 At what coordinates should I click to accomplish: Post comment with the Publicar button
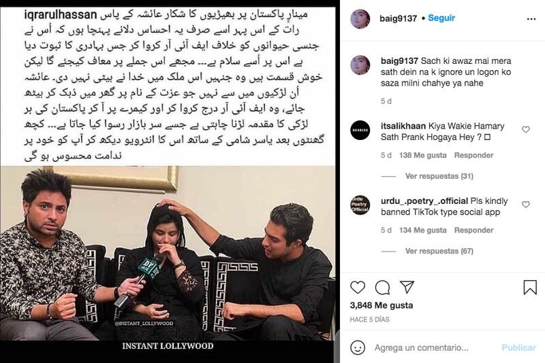(518, 348)
